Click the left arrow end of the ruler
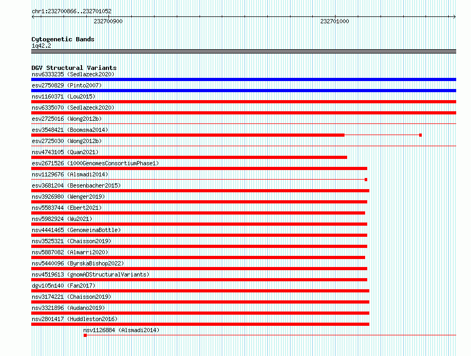471x356 pixels. pos(33,17)
